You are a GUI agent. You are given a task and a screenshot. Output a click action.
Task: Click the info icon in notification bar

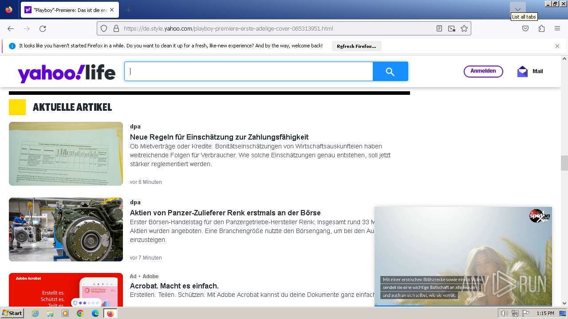12,46
